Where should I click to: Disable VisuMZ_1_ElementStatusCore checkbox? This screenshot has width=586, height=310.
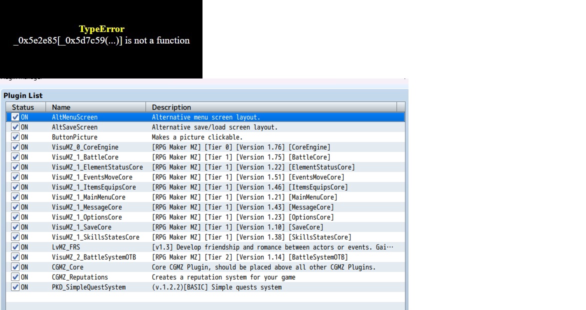pyautogui.click(x=15, y=167)
